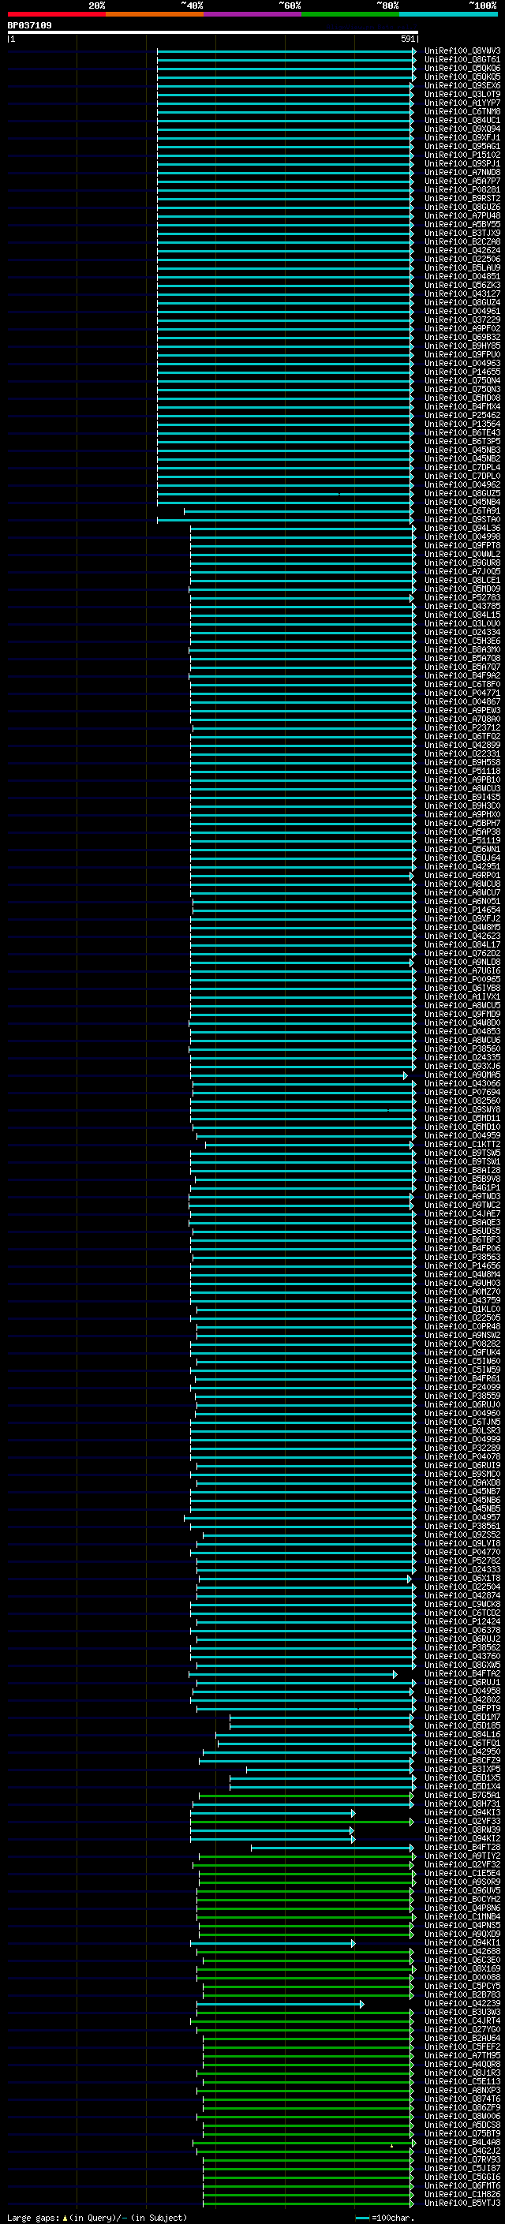Pick the UniRef100_A9TIY2 hit label
This screenshot has height=2224, width=505.
point(462,1856)
